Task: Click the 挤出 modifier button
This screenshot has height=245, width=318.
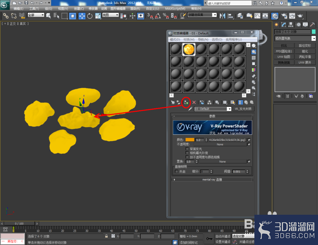Action: (x=284, y=46)
